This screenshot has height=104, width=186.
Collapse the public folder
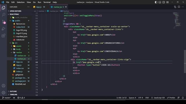point(17,21)
